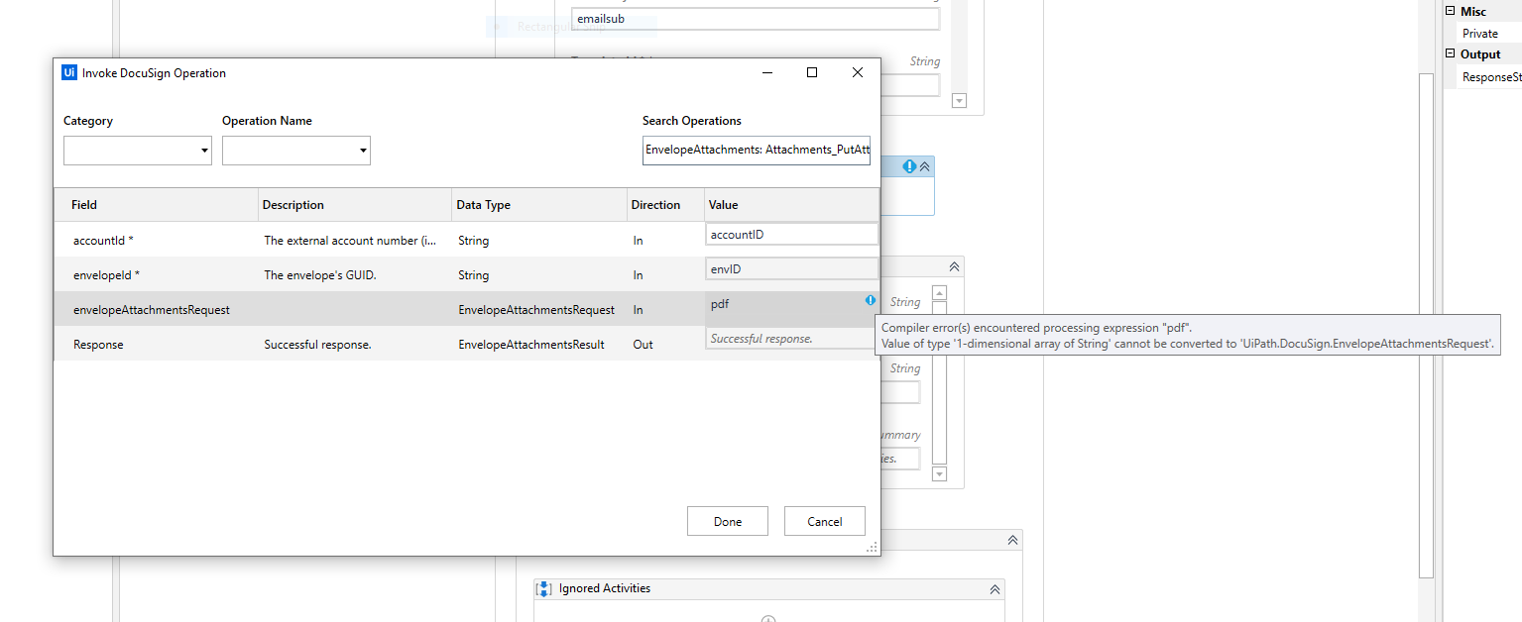Select the Response field name
Image resolution: width=1522 pixels, height=622 pixels.
click(98, 344)
